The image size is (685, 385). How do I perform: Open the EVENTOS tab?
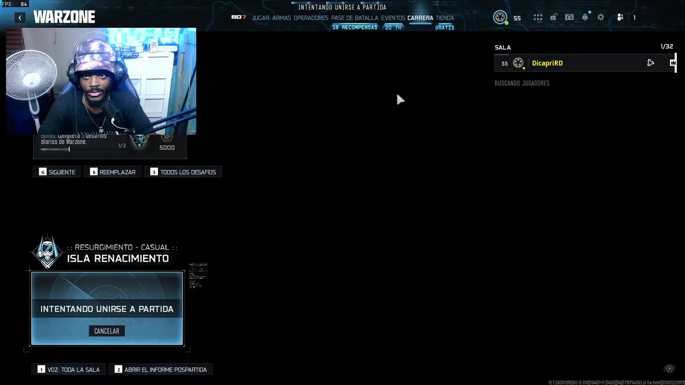393,18
